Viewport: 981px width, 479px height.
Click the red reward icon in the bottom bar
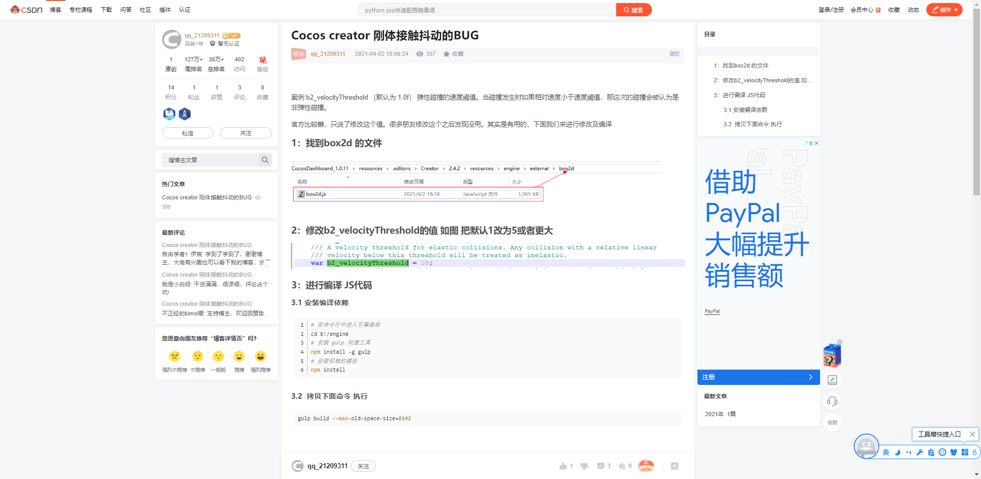646,466
